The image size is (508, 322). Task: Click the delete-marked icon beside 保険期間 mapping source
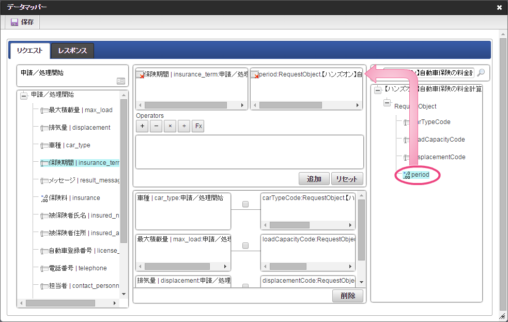[140, 75]
